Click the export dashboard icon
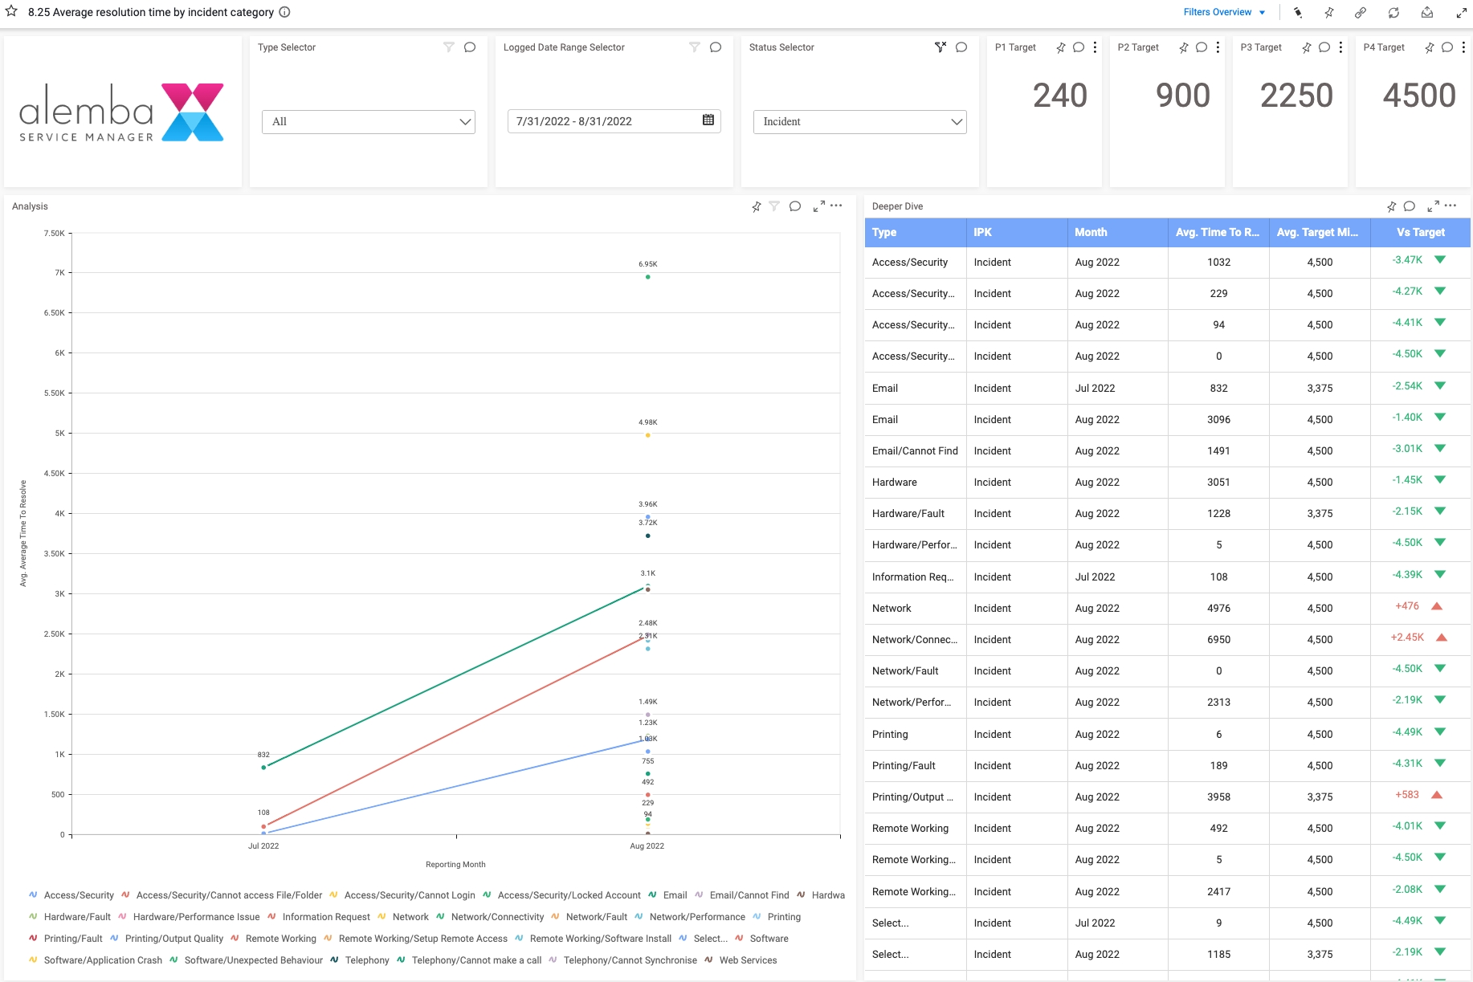The image size is (1473, 982). [x=1427, y=12]
